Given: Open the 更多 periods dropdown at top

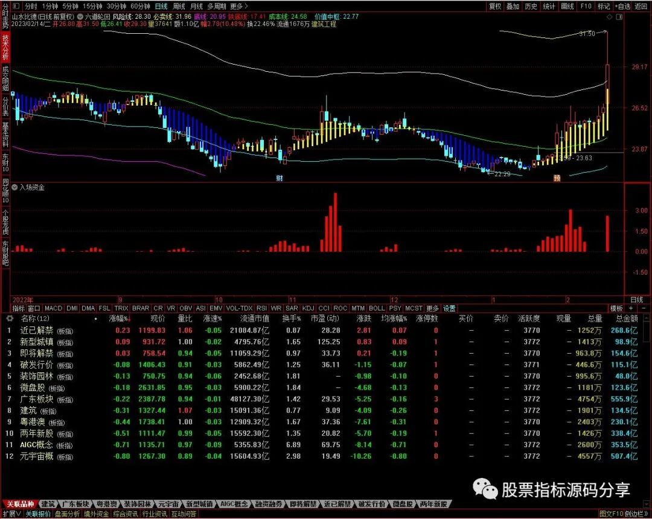Looking at the screenshot, I should coord(238,6).
